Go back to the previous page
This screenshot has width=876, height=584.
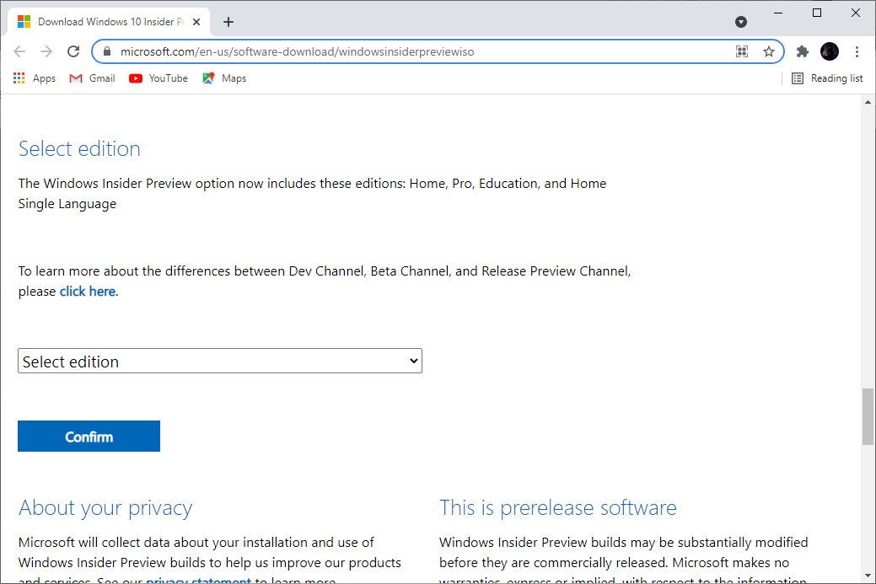19,51
